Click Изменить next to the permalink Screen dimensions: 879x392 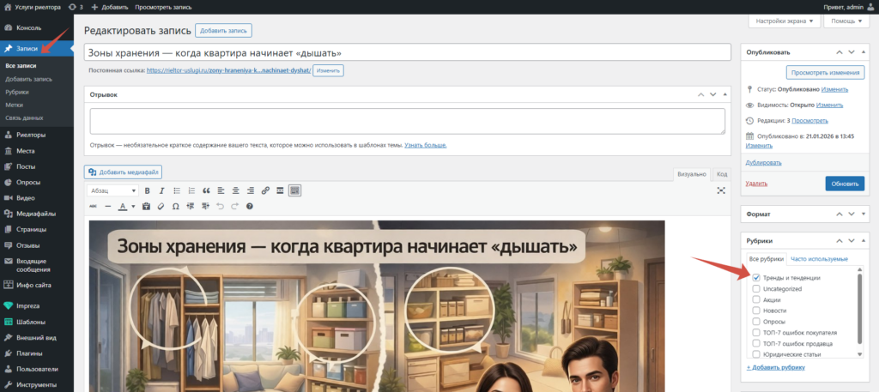pyautogui.click(x=328, y=70)
